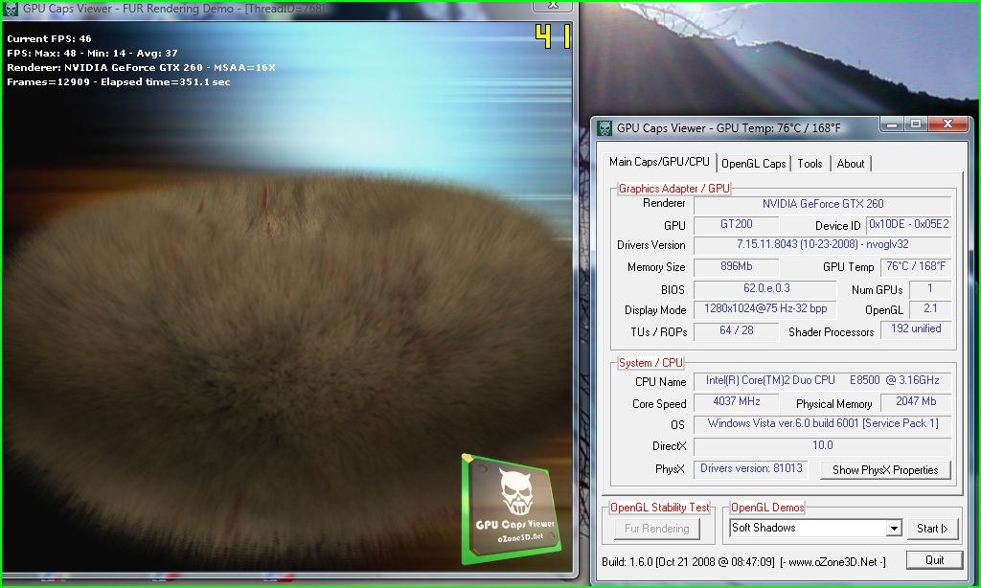Click the Build 1.6.0 status text

click(x=688, y=562)
